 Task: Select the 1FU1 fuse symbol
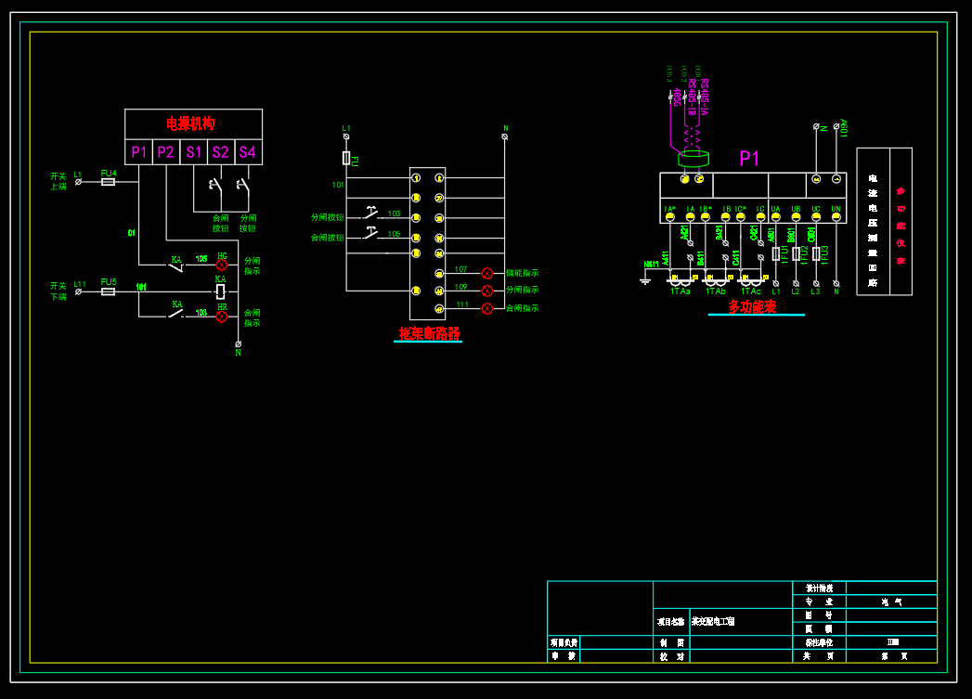pyautogui.click(x=775, y=253)
